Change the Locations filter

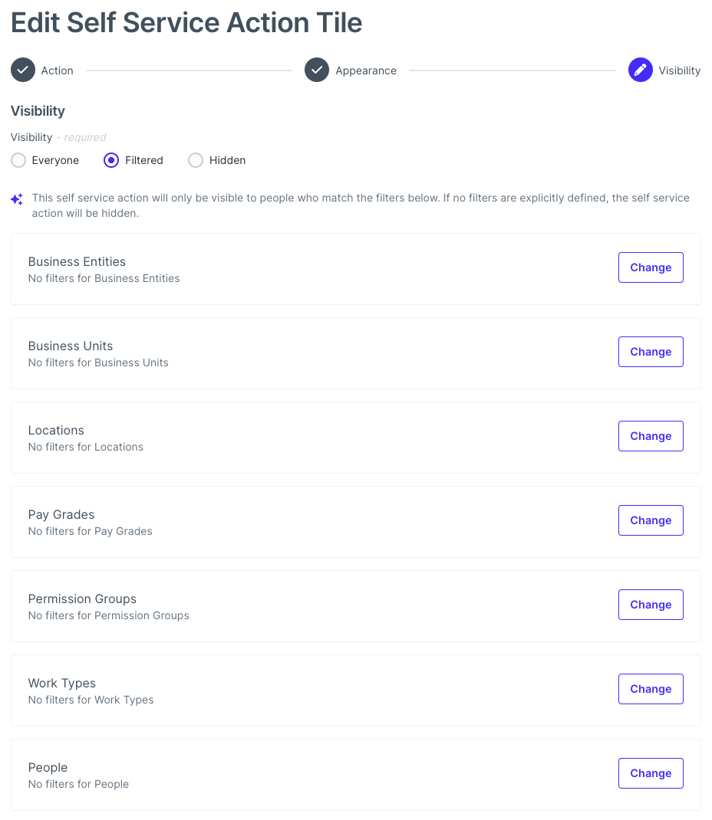pos(651,436)
